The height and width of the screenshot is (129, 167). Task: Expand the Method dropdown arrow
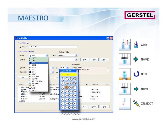[x=76, y=60]
